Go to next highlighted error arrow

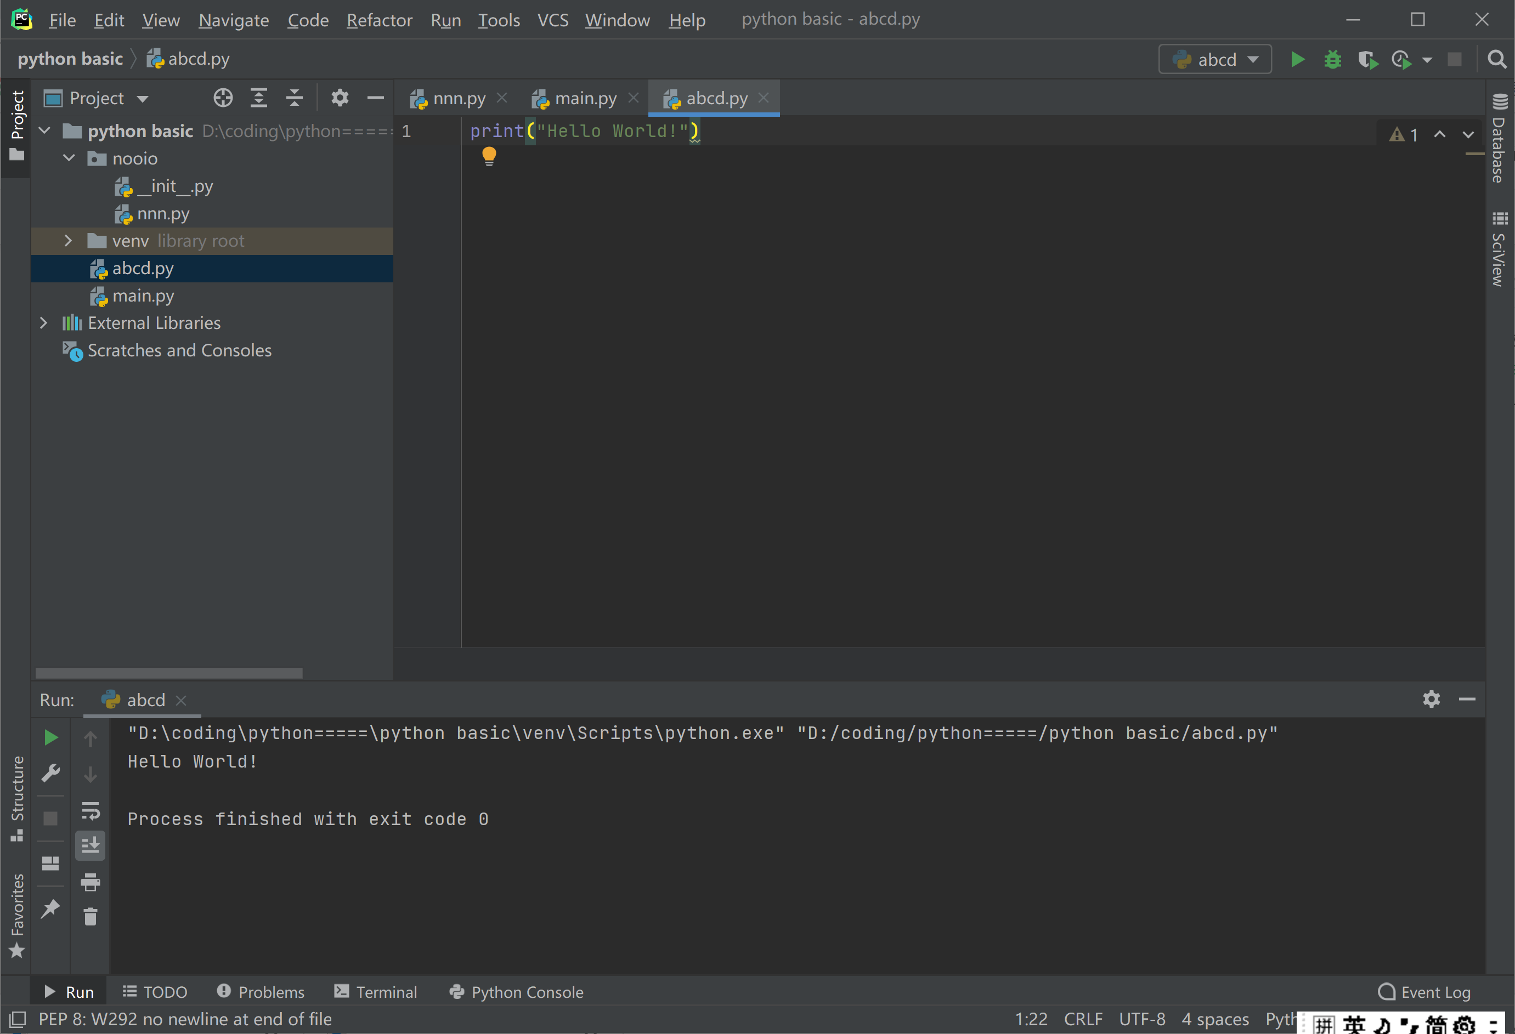click(1468, 134)
